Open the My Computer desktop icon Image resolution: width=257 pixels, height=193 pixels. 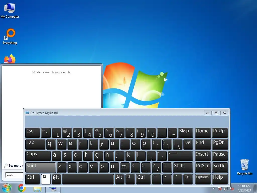tap(10, 10)
